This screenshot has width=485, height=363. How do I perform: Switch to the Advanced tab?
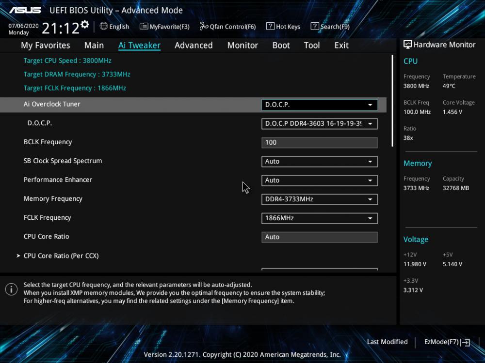coord(194,45)
